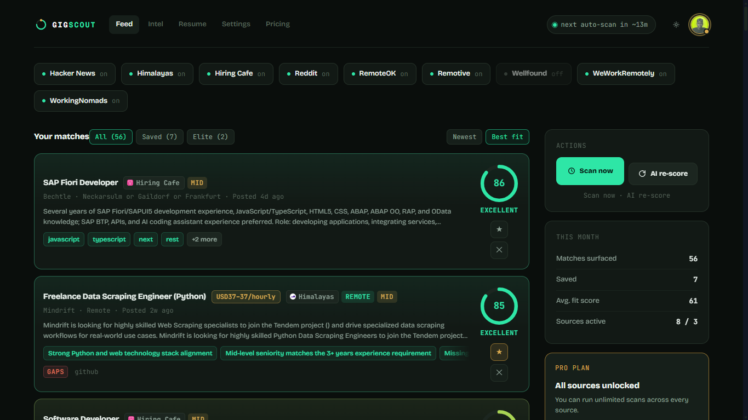Click MID badge on SAP Fiori card
The width and height of the screenshot is (748, 420).
(x=197, y=183)
